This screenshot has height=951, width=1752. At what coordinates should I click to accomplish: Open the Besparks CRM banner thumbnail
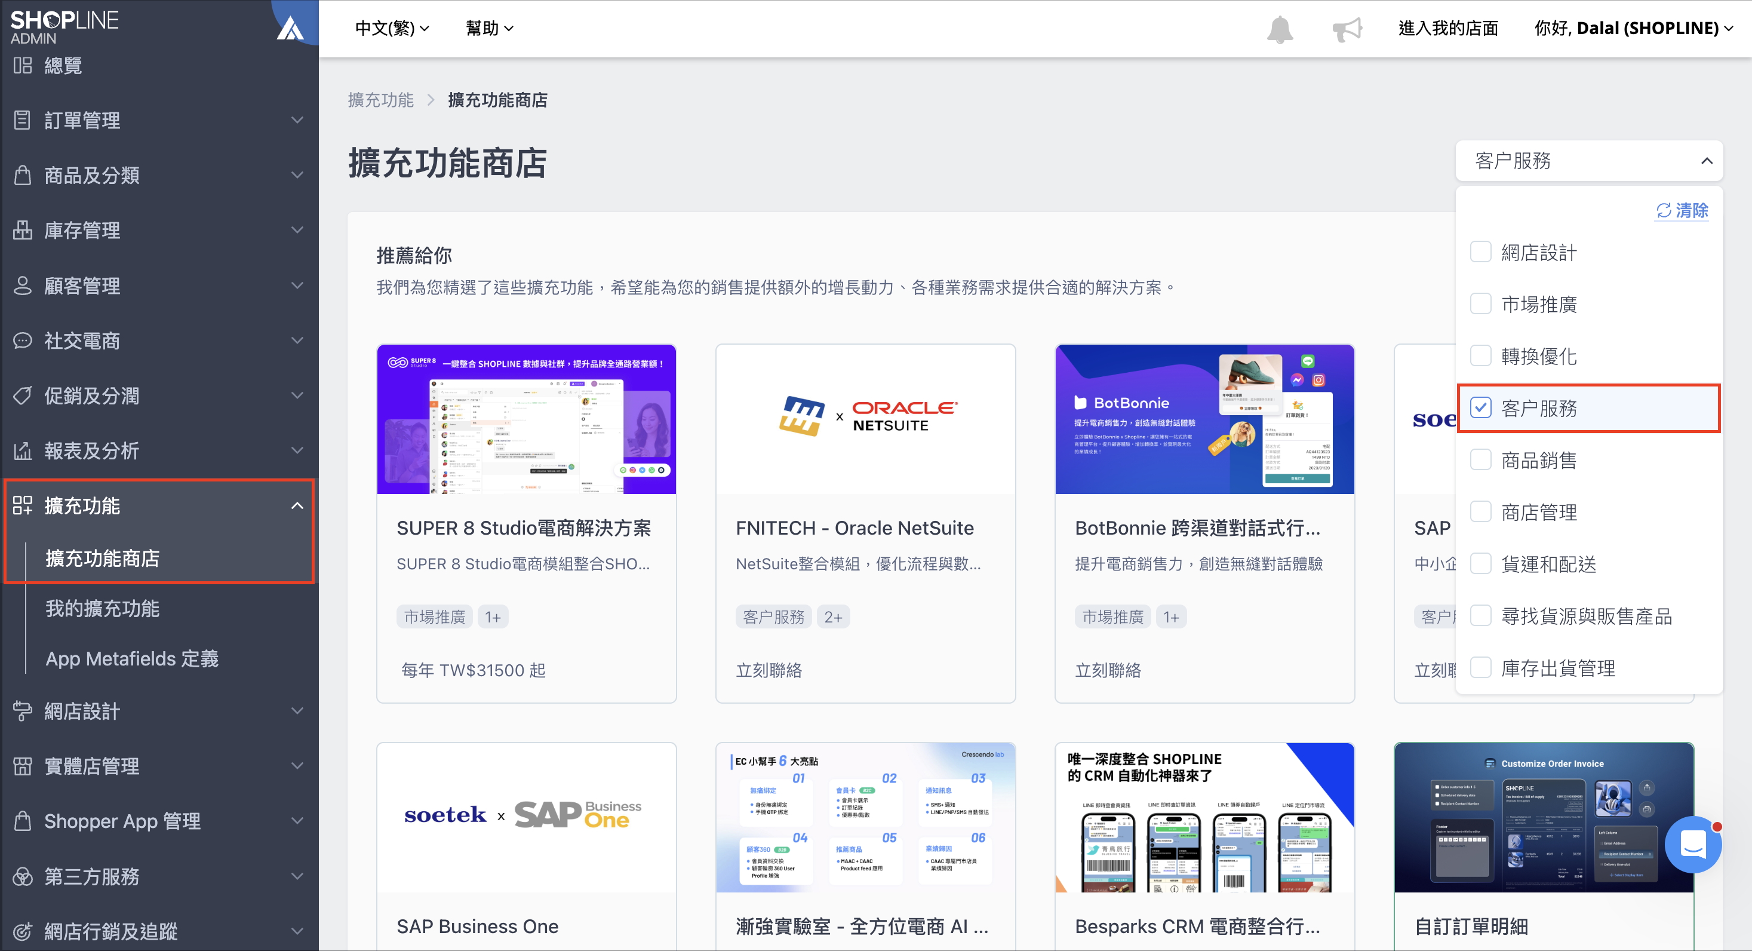1204,817
